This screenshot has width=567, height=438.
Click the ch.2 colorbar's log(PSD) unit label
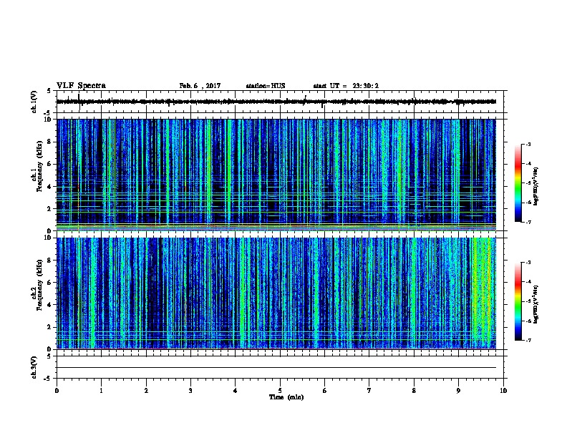pos(535,305)
